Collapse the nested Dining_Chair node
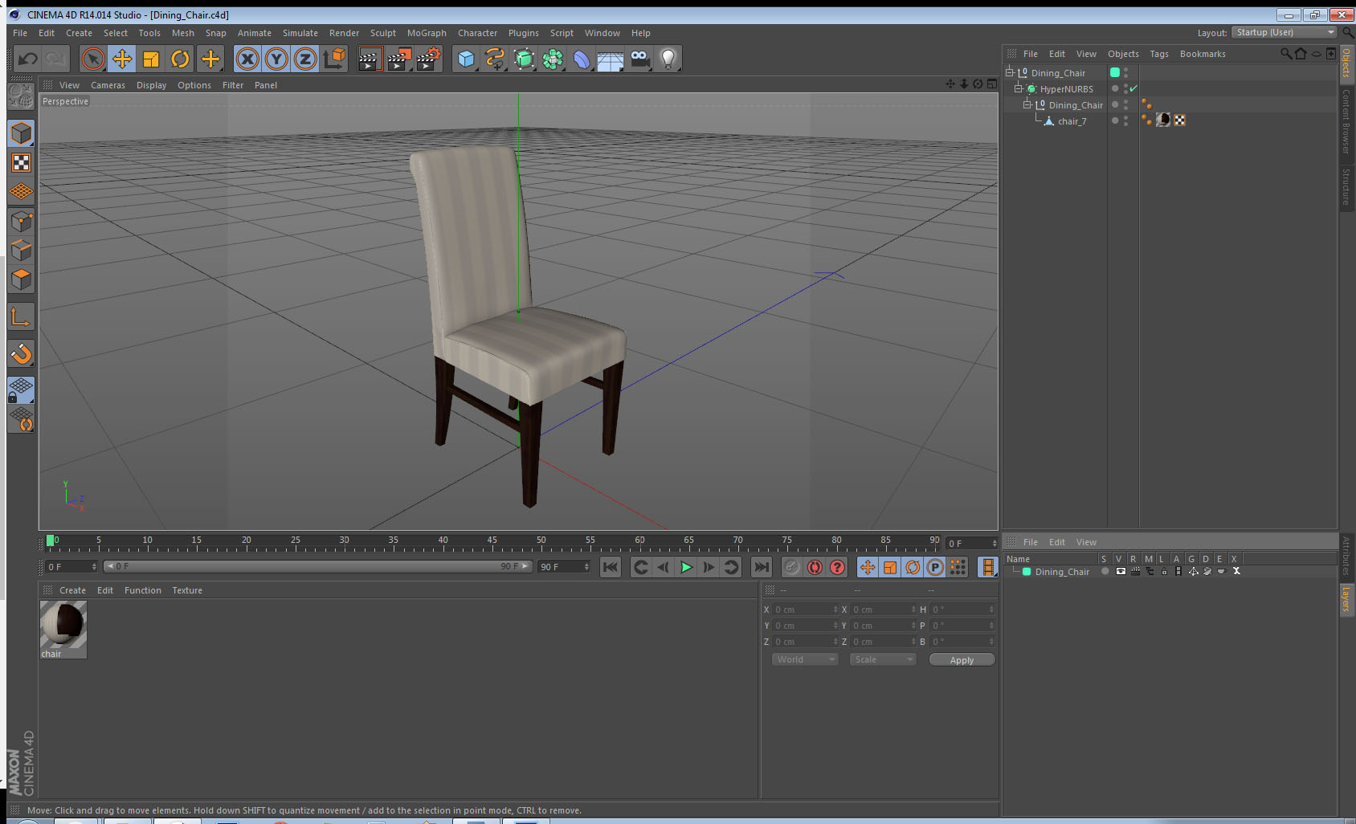 (x=1027, y=104)
